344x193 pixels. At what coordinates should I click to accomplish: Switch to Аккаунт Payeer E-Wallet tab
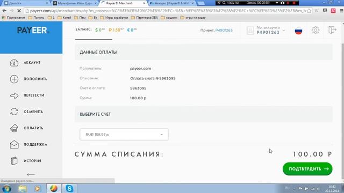pos(172,3)
